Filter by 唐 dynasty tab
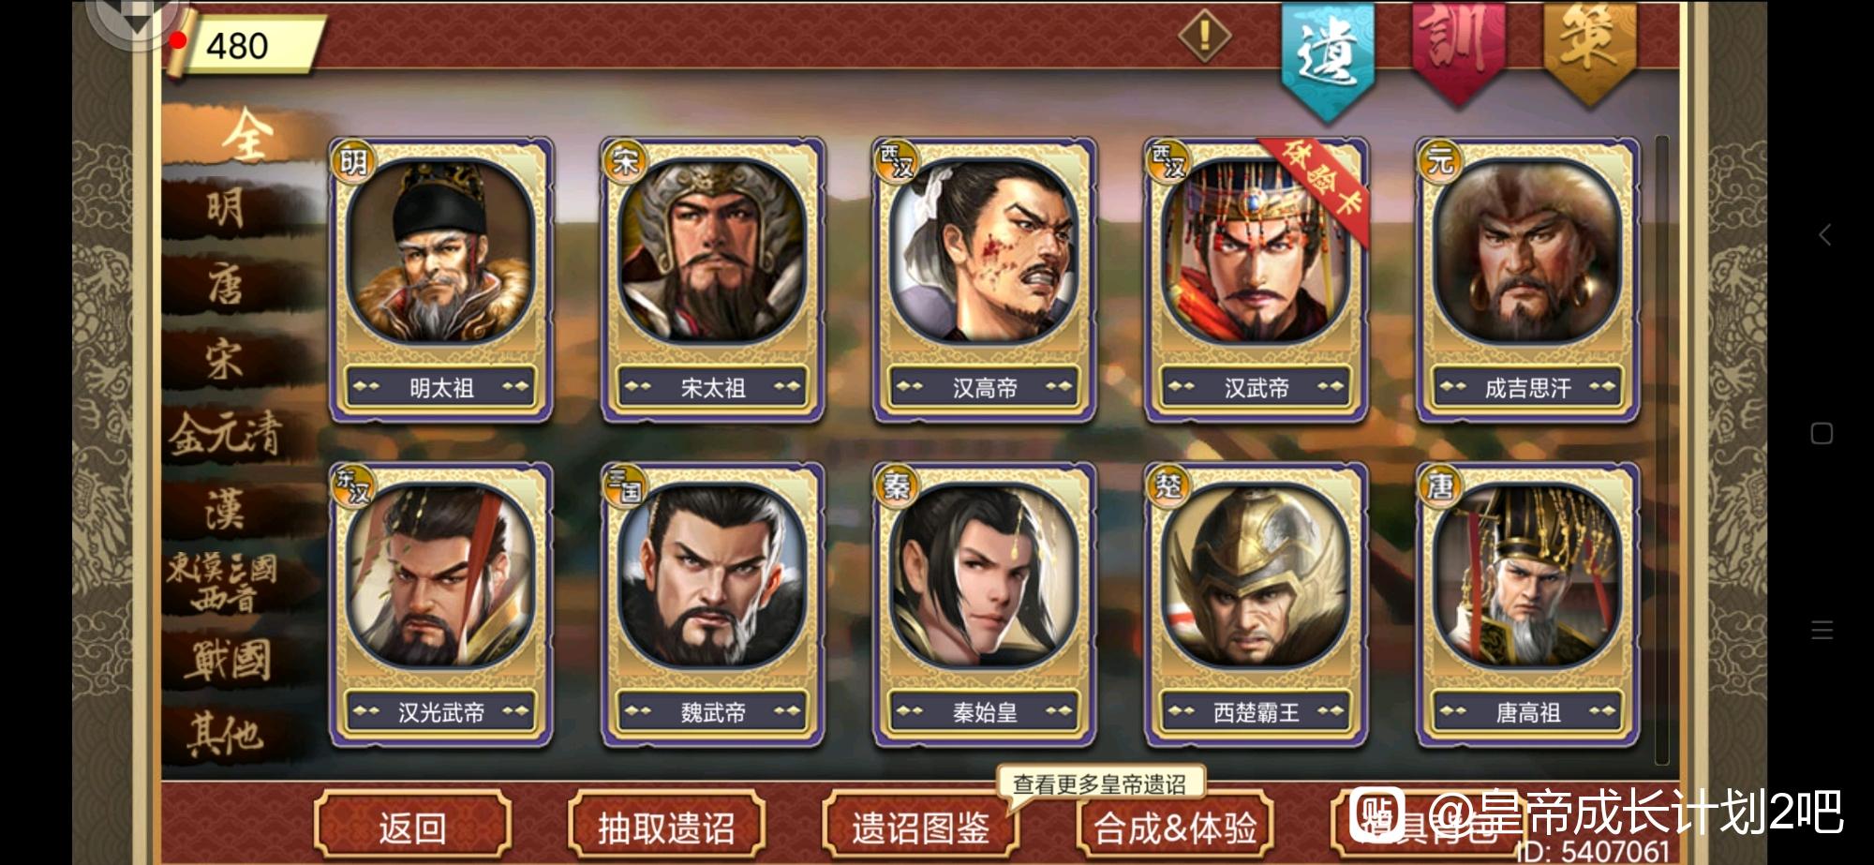 [227, 283]
